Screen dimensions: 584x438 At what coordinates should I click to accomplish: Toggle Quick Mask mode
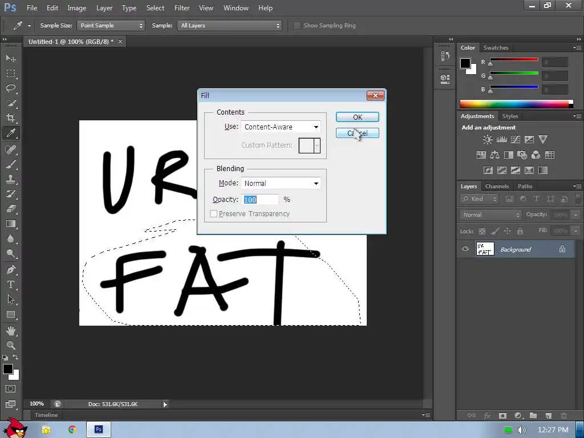pyautogui.click(x=11, y=389)
